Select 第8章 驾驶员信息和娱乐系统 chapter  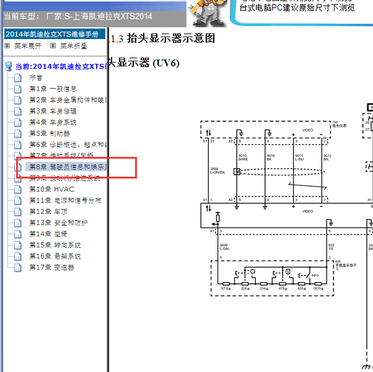[x=67, y=167]
